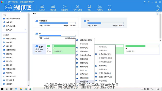This screenshot has height=91, width=162.
Task: Open the 工具 wrench icon
Action: coord(158,8)
